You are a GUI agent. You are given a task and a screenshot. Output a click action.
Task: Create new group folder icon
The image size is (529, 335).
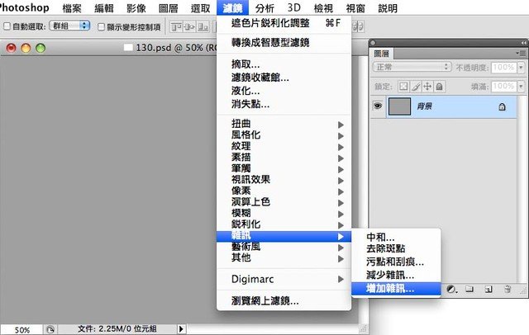(x=469, y=290)
